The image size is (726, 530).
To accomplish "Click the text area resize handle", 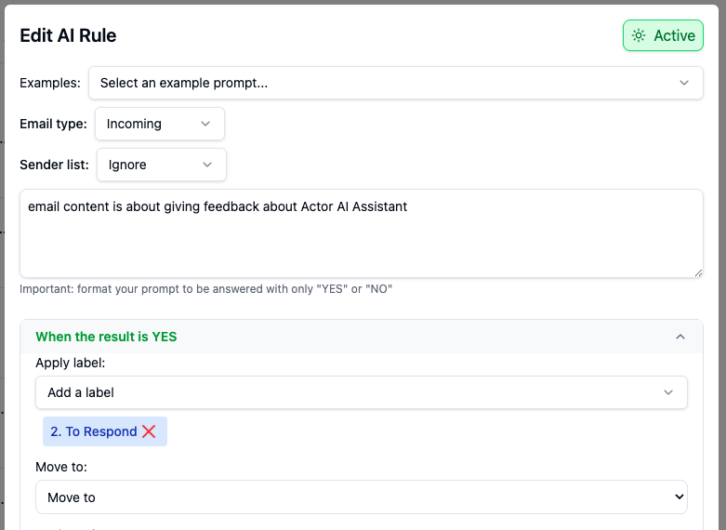I will tap(698, 272).
